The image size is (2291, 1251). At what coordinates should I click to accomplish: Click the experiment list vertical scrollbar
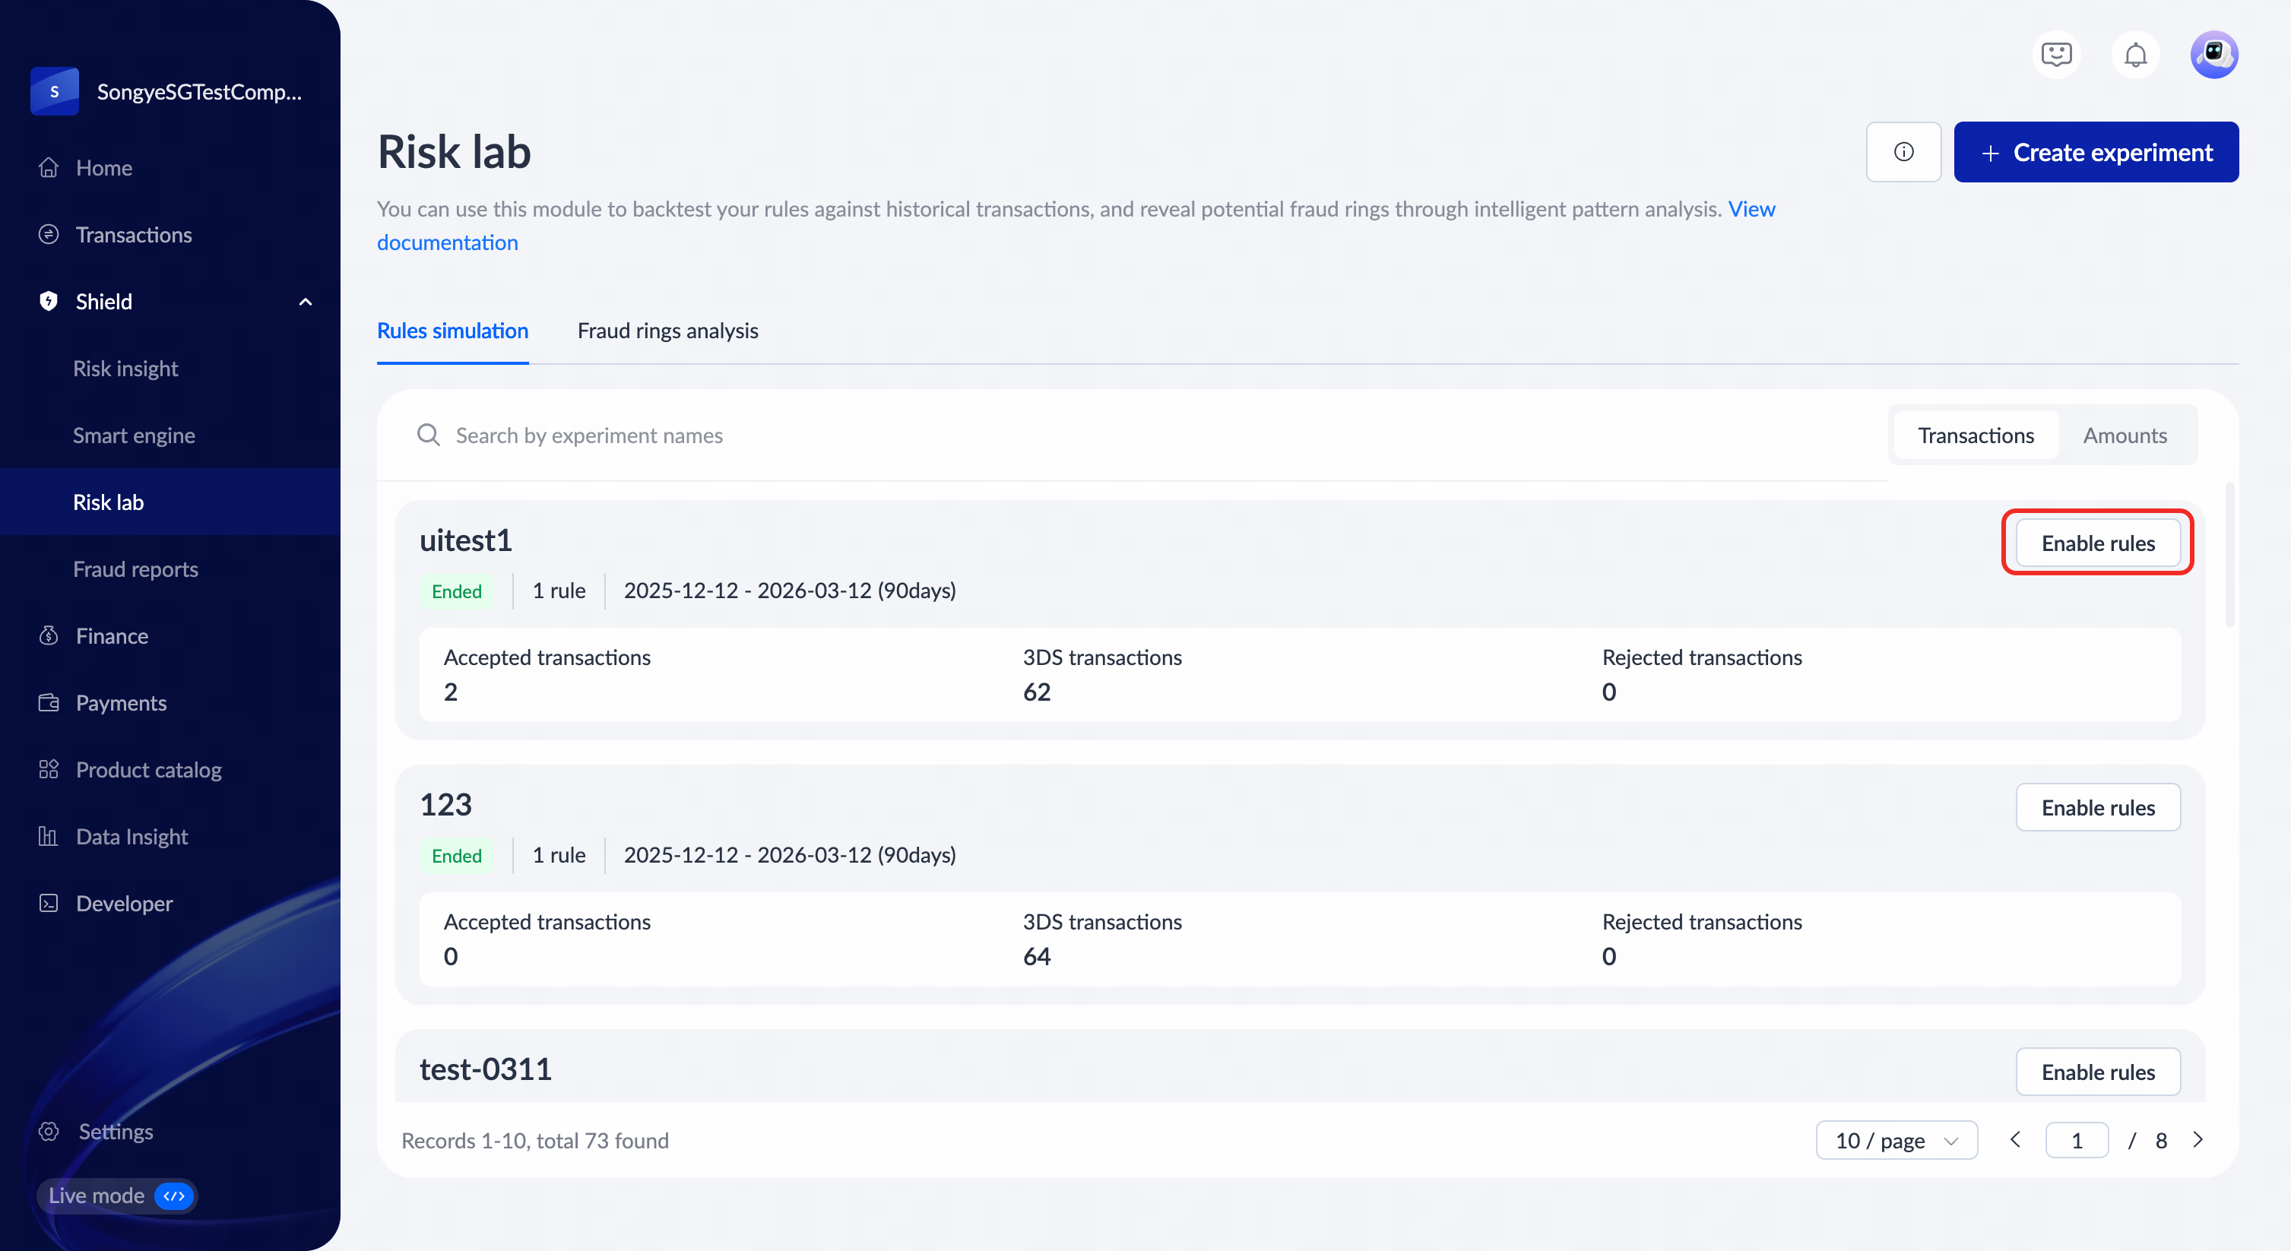click(x=2229, y=556)
